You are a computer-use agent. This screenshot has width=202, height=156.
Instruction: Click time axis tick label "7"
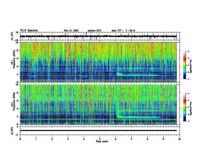[x=132, y=139]
